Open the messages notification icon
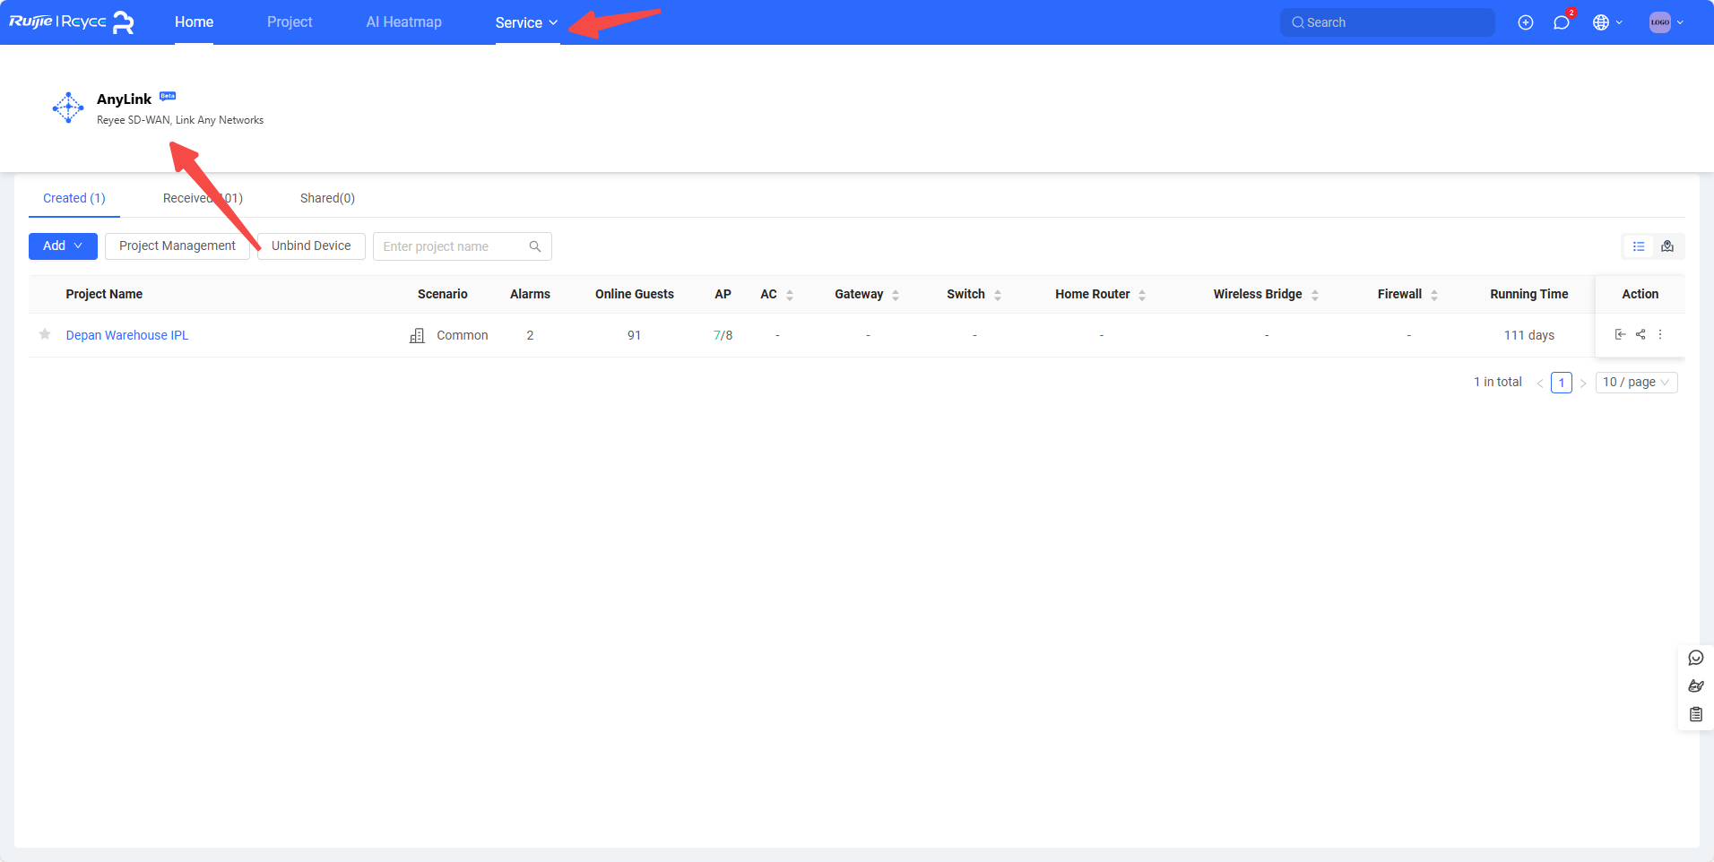 (x=1562, y=22)
